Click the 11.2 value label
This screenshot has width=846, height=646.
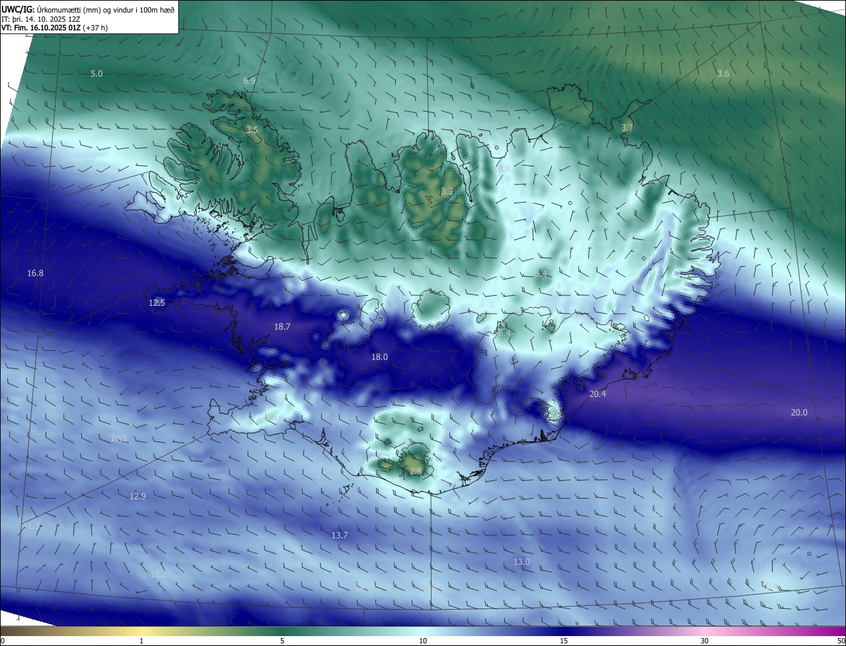(159, 575)
